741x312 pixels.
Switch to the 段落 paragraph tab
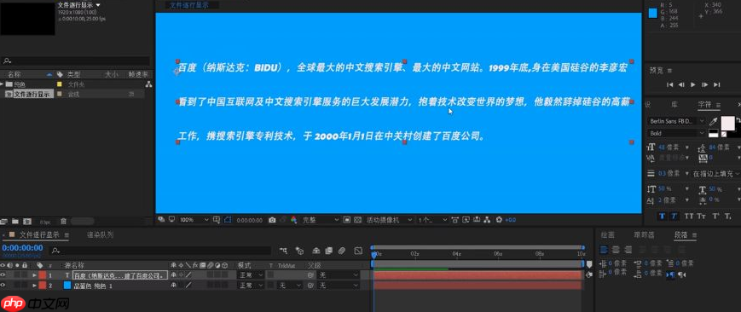point(680,234)
